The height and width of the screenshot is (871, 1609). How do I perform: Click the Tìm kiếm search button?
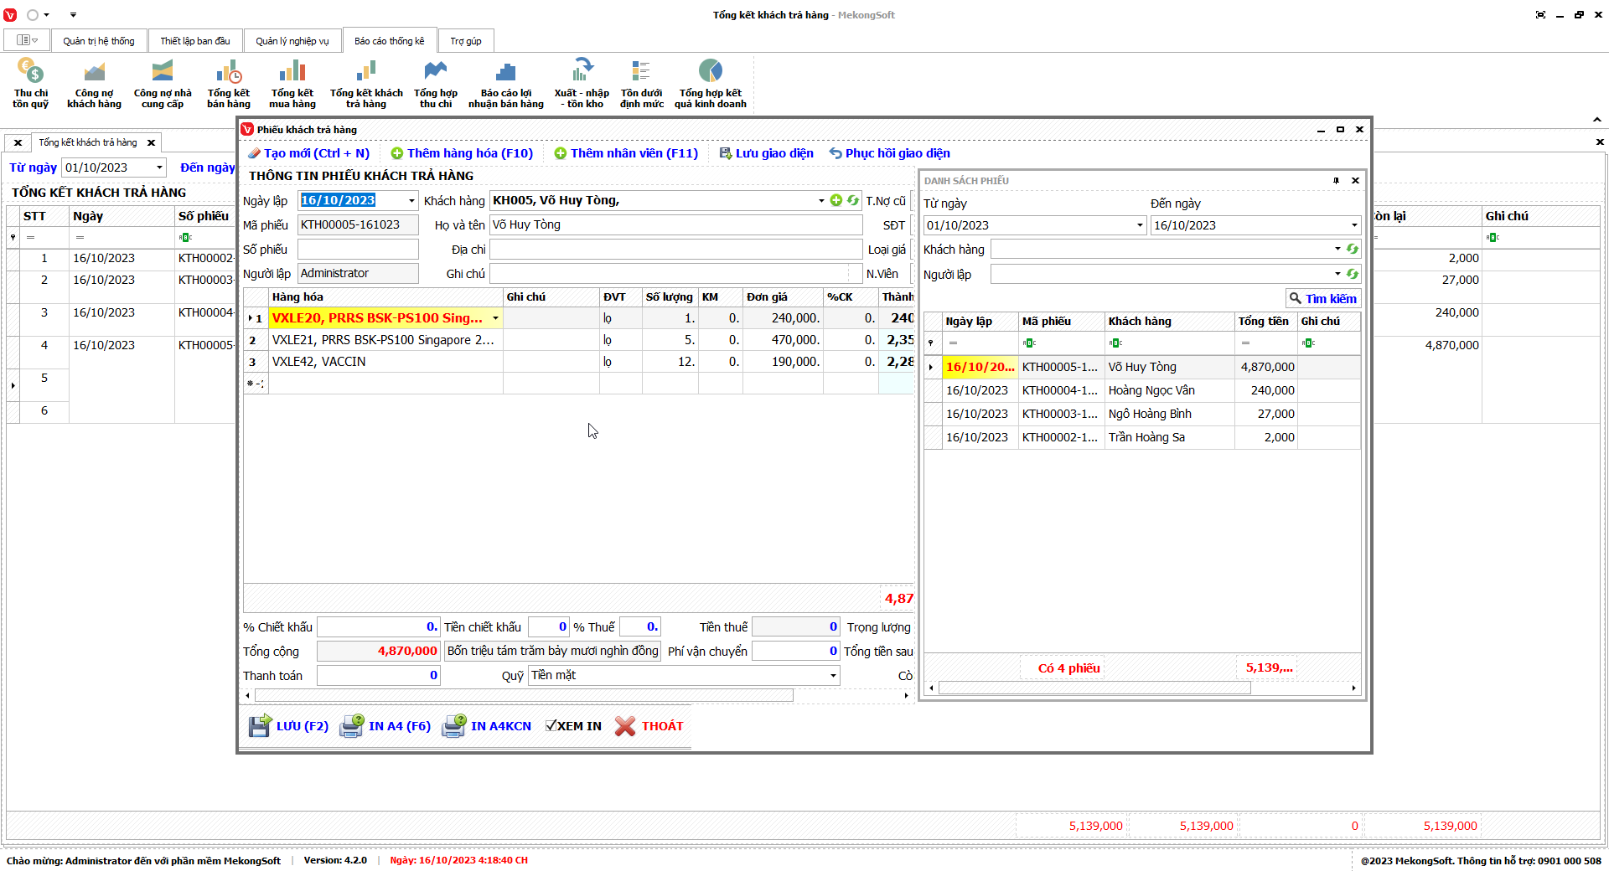point(1322,299)
